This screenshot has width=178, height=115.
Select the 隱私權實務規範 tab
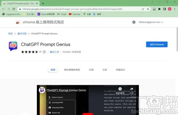click(x=72, y=70)
